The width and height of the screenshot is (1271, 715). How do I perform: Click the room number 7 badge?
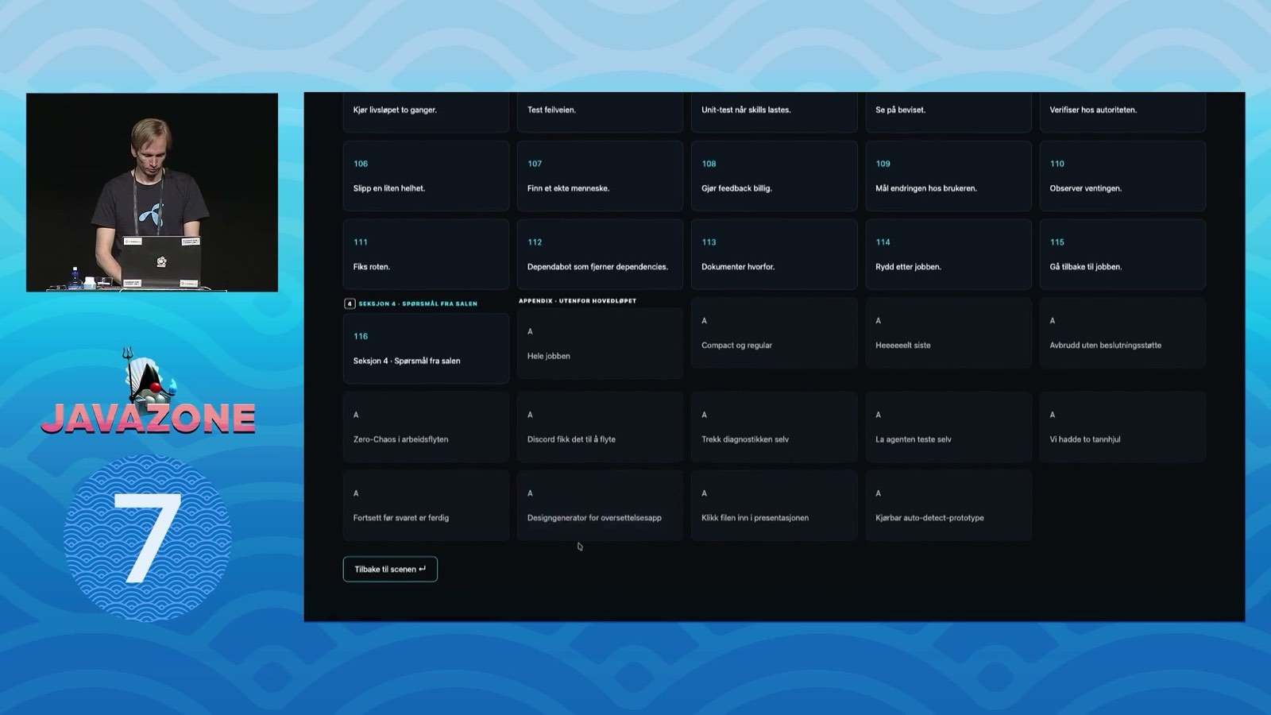point(148,538)
